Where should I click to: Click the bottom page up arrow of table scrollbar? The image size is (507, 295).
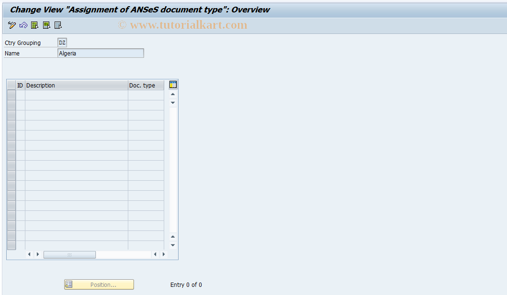click(x=173, y=237)
